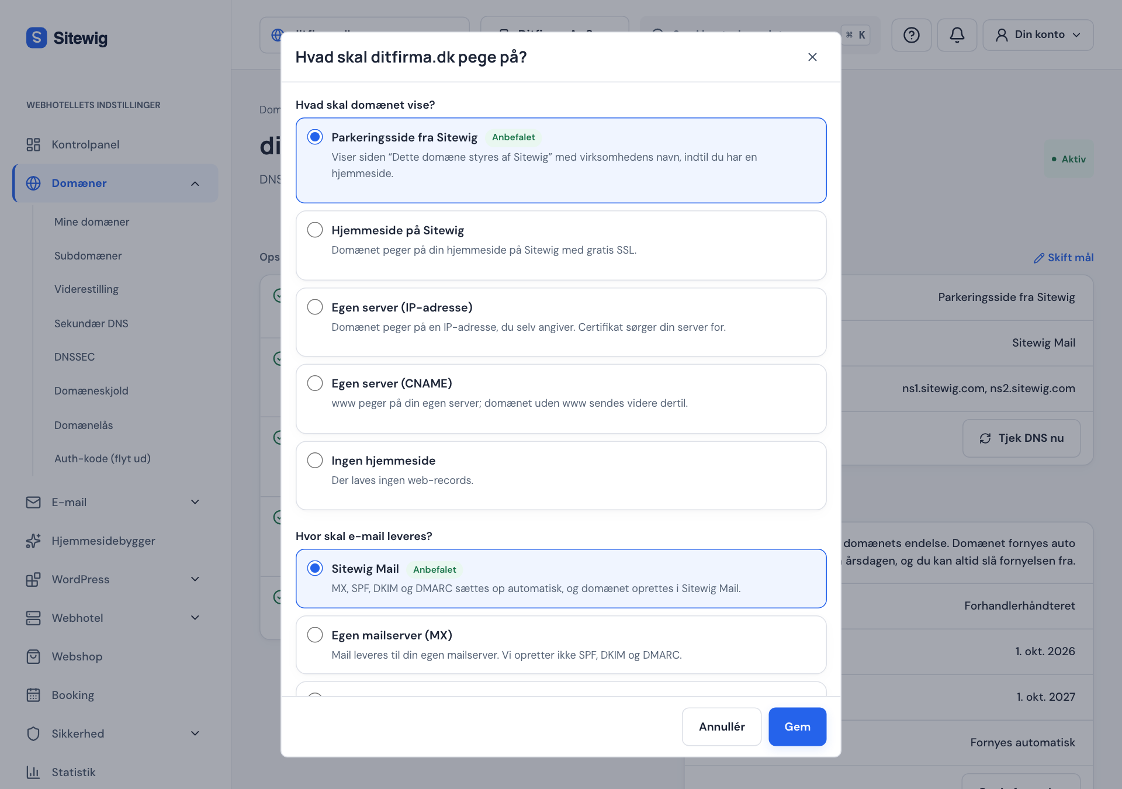Click the Domæner globe icon
Viewport: 1122px width, 789px height.
pyautogui.click(x=33, y=183)
